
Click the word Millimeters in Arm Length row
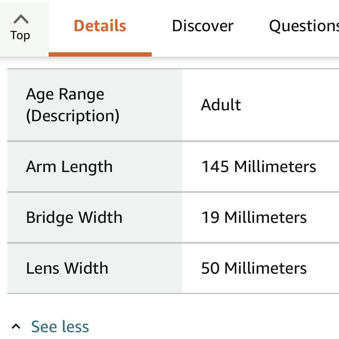click(x=275, y=167)
